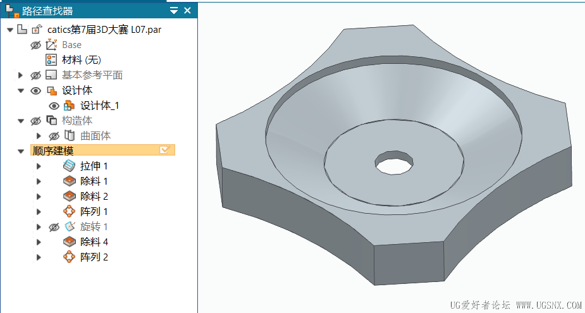This screenshot has width=585, height=313.
Task: Click the PathFinder panel icon in header
Action: pos(13,11)
